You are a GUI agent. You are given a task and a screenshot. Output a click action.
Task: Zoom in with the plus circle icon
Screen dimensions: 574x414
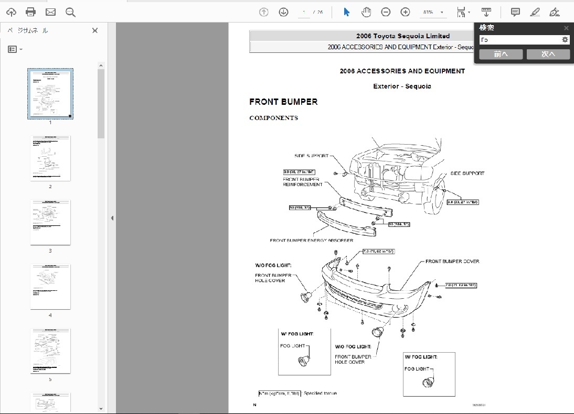[405, 12]
